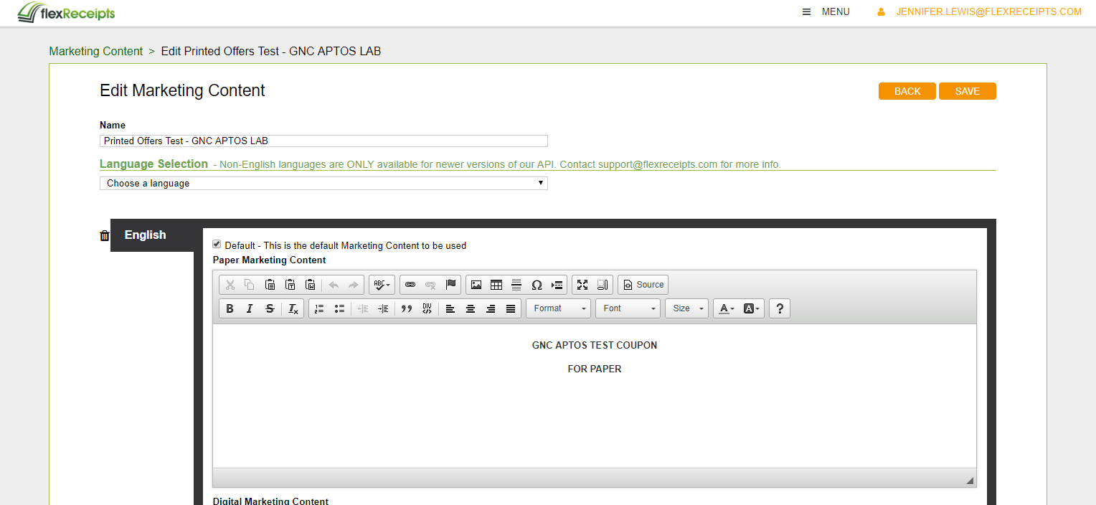Image resolution: width=1096 pixels, height=505 pixels.
Task: Click the orange SAVE button
Action: [968, 91]
